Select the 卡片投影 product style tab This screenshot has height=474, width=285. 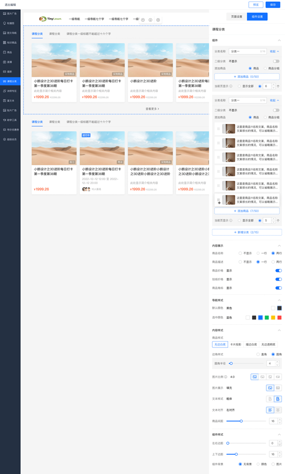pyautogui.click(x=236, y=345)
